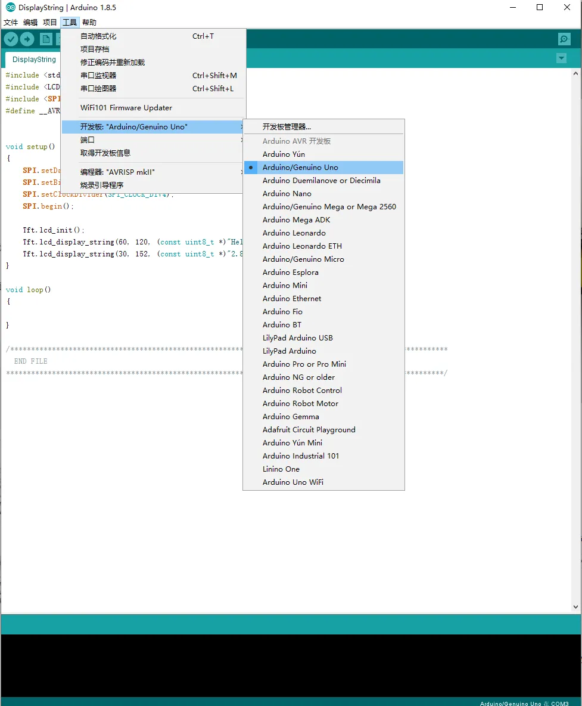Choose LilyPad Arduino USB board
The image size is (582, 706).
point(323,337)
